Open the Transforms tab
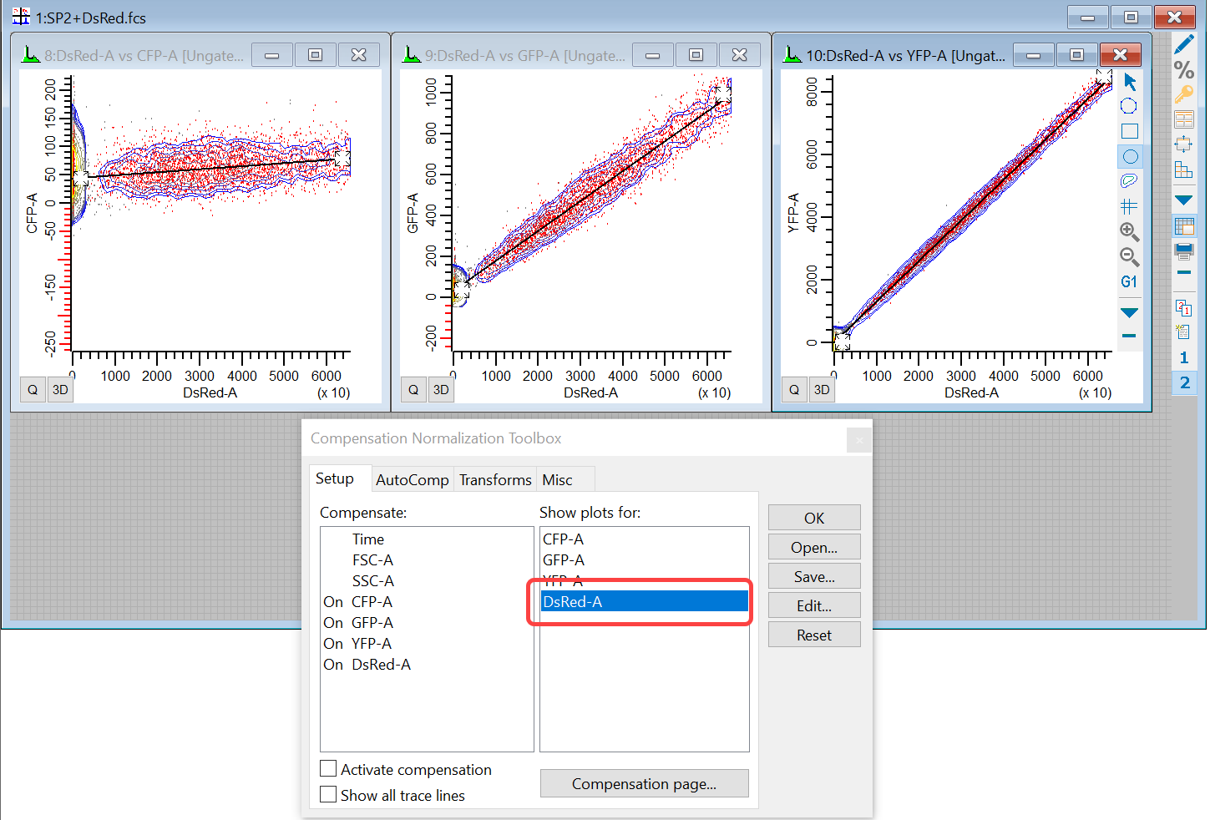 [495, 480]
